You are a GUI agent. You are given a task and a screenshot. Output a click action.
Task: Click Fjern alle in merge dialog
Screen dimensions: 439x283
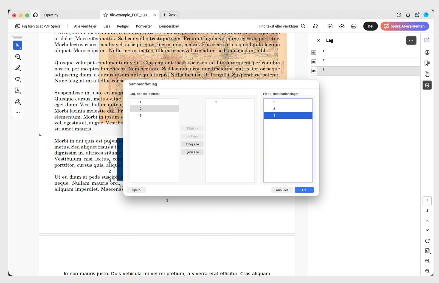coord(192,152)
